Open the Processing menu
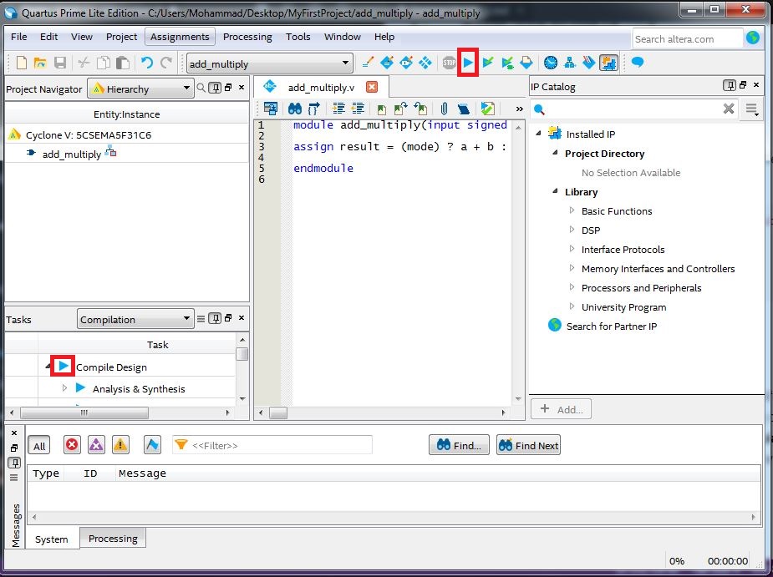The width and height of the screenshot is (773, 577). pyautogui.click(x=247, y=37)
